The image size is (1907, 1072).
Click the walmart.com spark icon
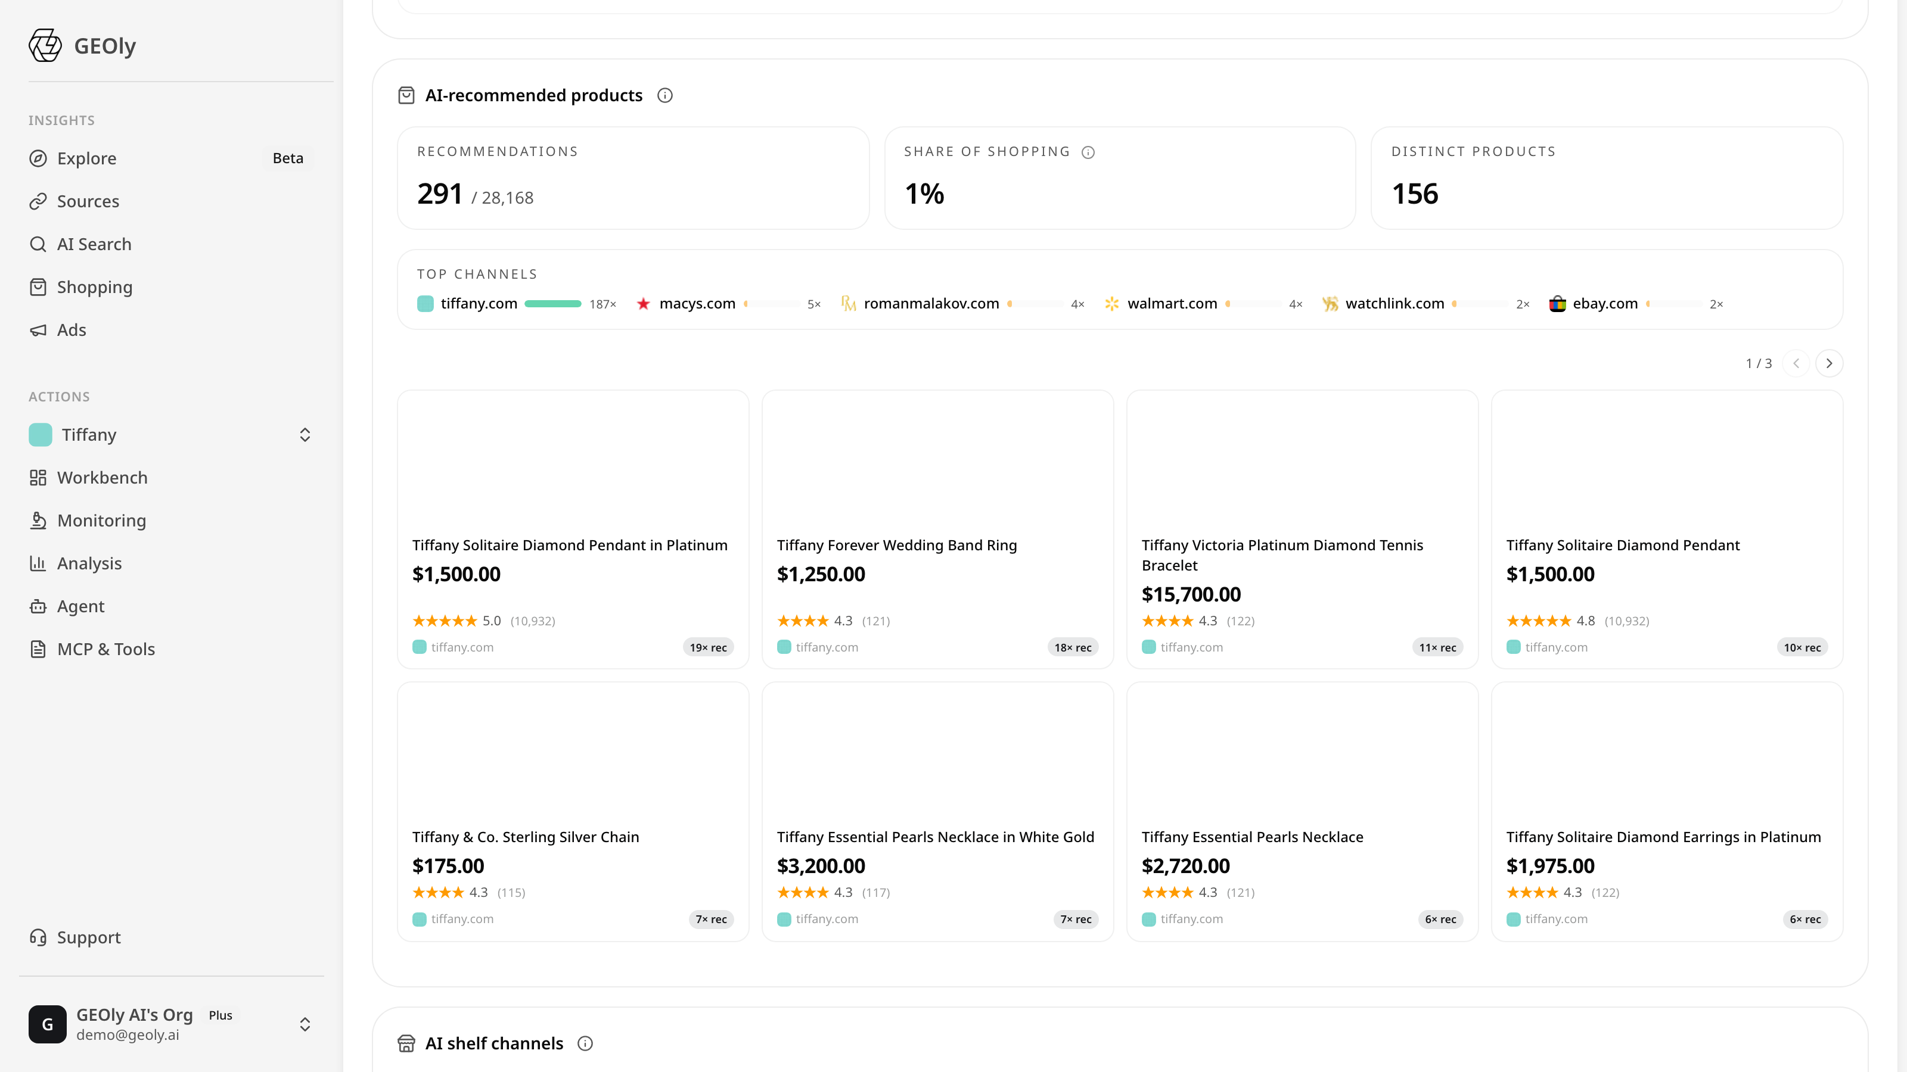pyautogui.click(x=1111, y=303)
